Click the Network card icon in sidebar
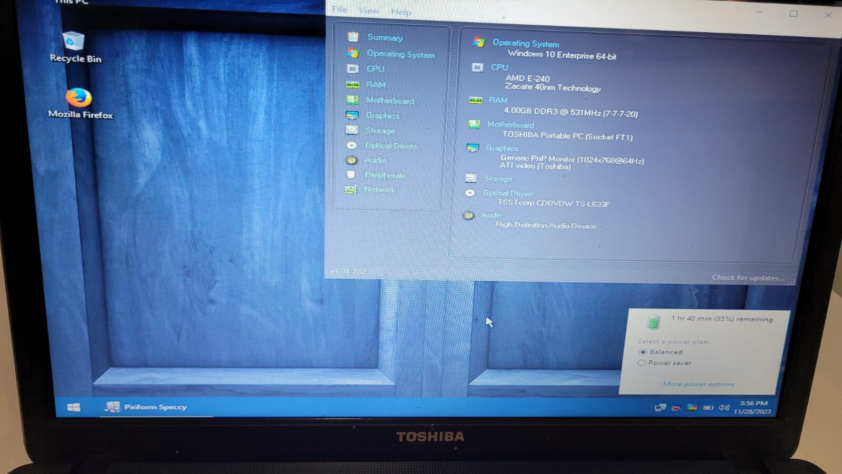Image resolution: width=842 pixels, height=474 pixels. 350,189
